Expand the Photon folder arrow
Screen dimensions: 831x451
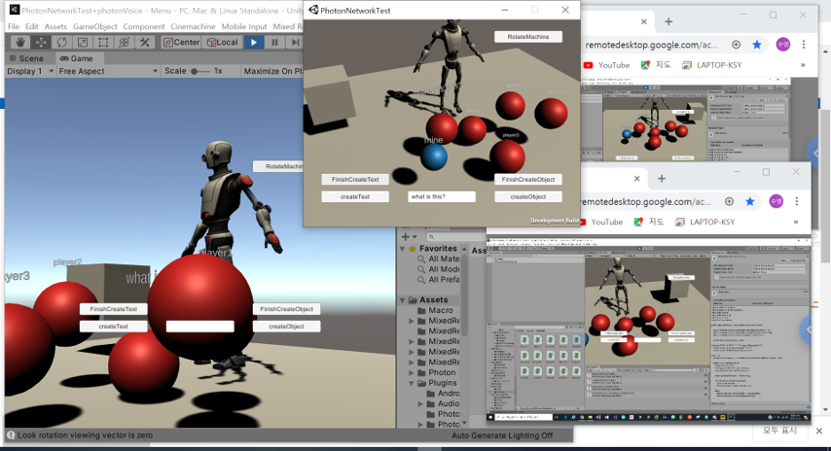click(x=412, y=372)
